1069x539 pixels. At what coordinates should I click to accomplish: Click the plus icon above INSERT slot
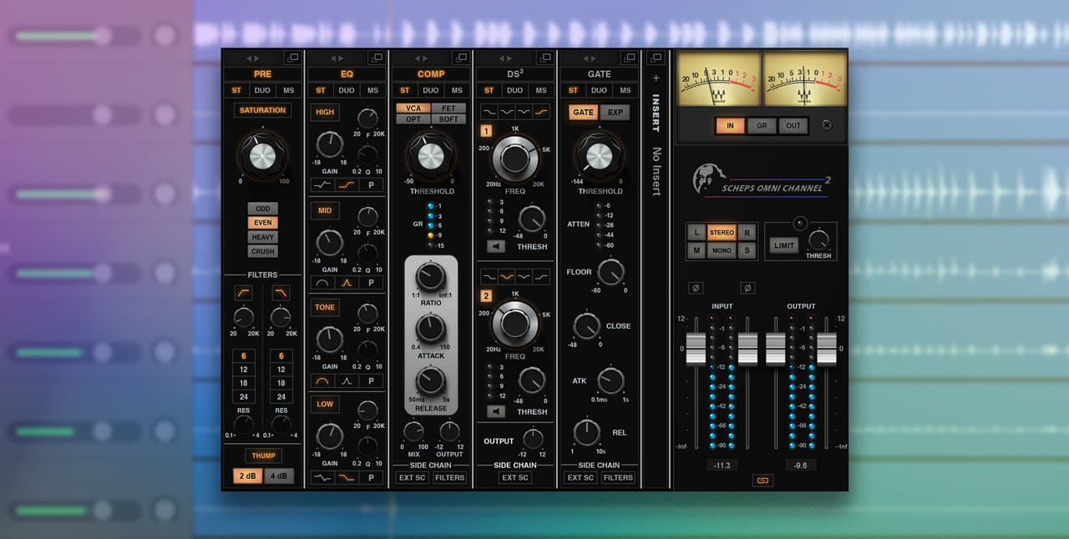656,78
